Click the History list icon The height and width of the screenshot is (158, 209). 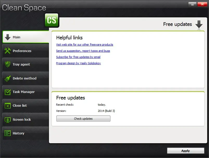(x=8, y=133)
